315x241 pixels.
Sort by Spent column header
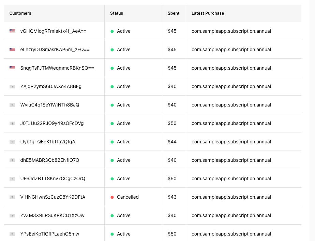(x=174, y=13)
